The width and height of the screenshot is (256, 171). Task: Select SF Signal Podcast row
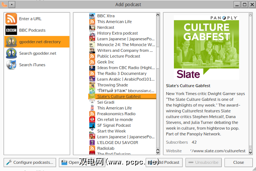click(x=122, y=125)
